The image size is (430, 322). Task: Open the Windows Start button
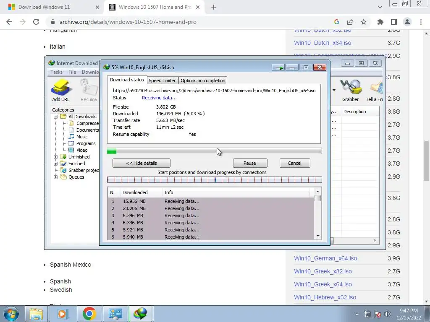(11, 314)
